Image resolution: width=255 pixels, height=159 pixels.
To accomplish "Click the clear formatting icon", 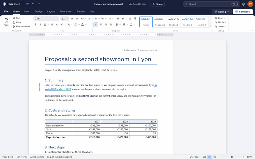I will pos(89,18).
